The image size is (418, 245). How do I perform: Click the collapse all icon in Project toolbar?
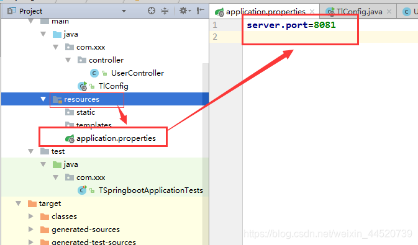(165, 11)
